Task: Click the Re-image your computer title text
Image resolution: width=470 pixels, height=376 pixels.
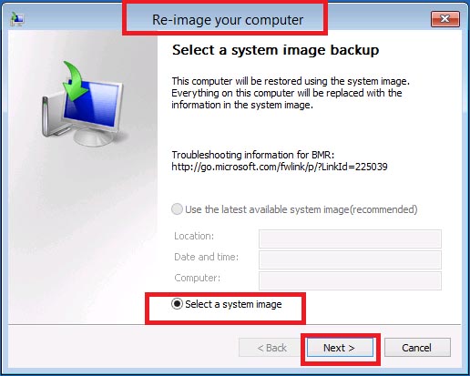Action: click(228, 20)
